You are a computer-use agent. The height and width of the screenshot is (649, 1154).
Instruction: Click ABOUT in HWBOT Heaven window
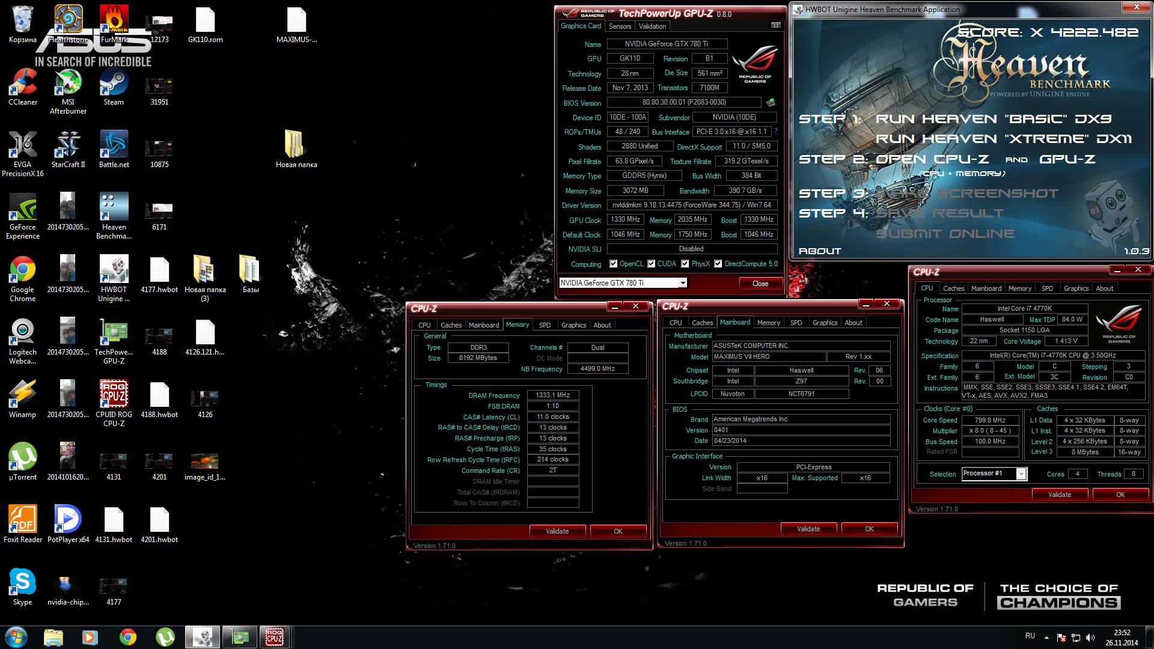(x=820, y=251)
